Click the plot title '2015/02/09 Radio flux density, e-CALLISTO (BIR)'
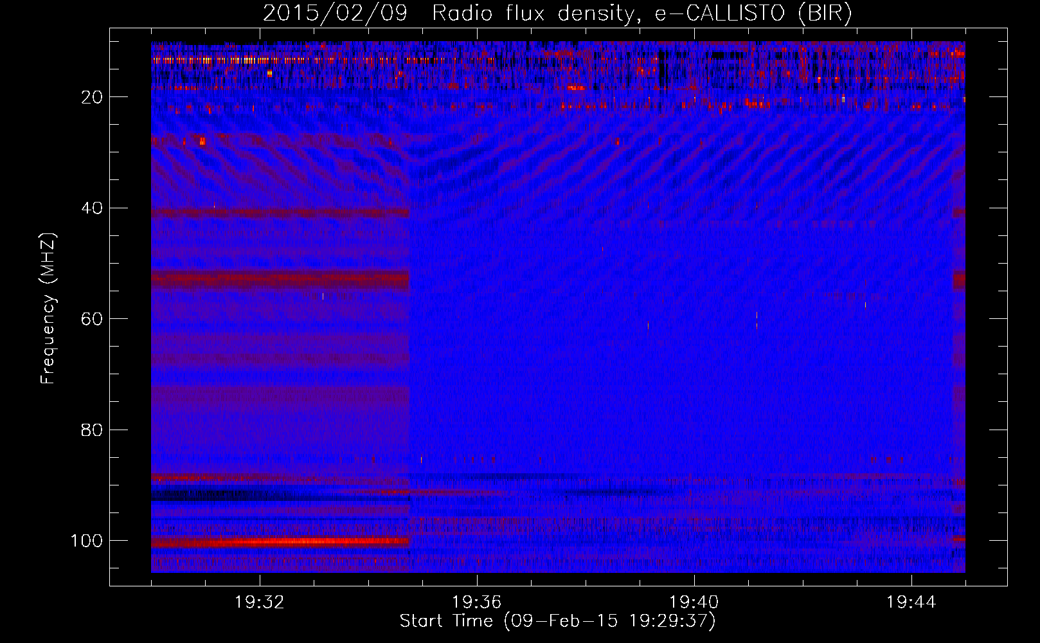This screenshot has height=643, width=1040. click(557, 13)
